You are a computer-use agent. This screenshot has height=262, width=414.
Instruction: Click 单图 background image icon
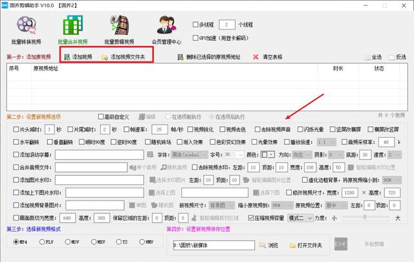(x=132, y=205)
